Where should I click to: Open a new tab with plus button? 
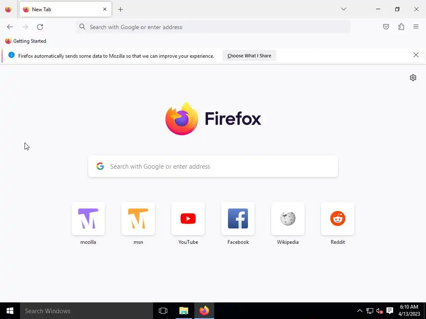click(x=121, y=10)
